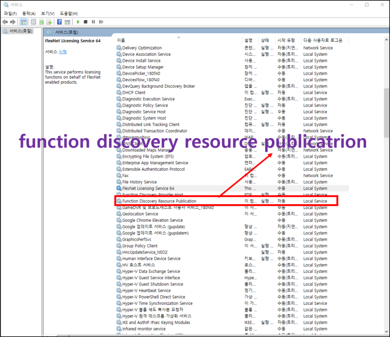
Task: Open the 도움말(H) menu
Action: pos(69,14)
